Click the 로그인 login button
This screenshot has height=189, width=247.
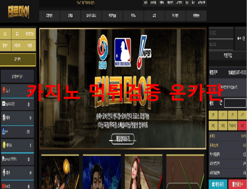[x=241, y=39]
